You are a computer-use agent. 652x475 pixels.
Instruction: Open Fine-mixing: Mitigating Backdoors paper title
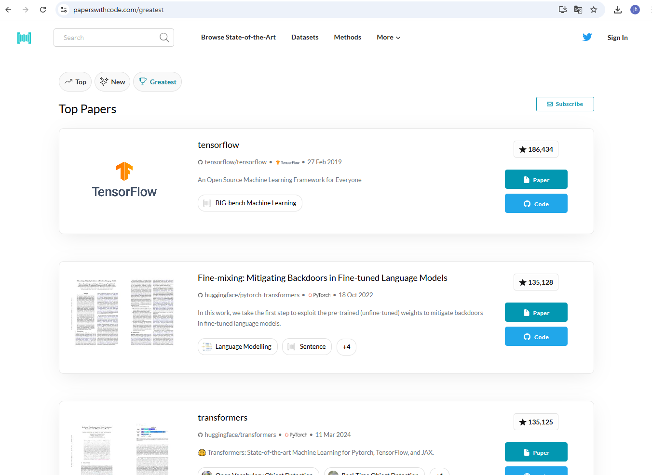(323, 278)
